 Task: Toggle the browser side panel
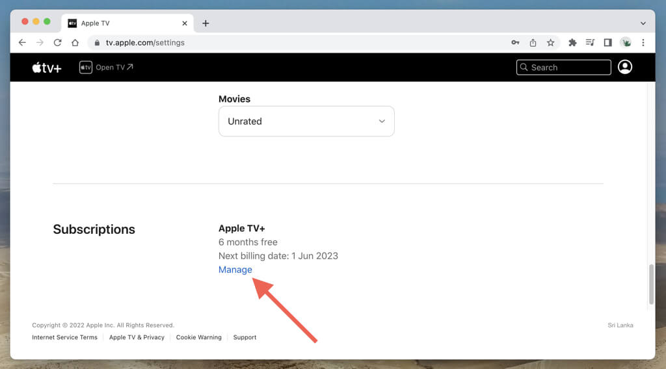607,42
